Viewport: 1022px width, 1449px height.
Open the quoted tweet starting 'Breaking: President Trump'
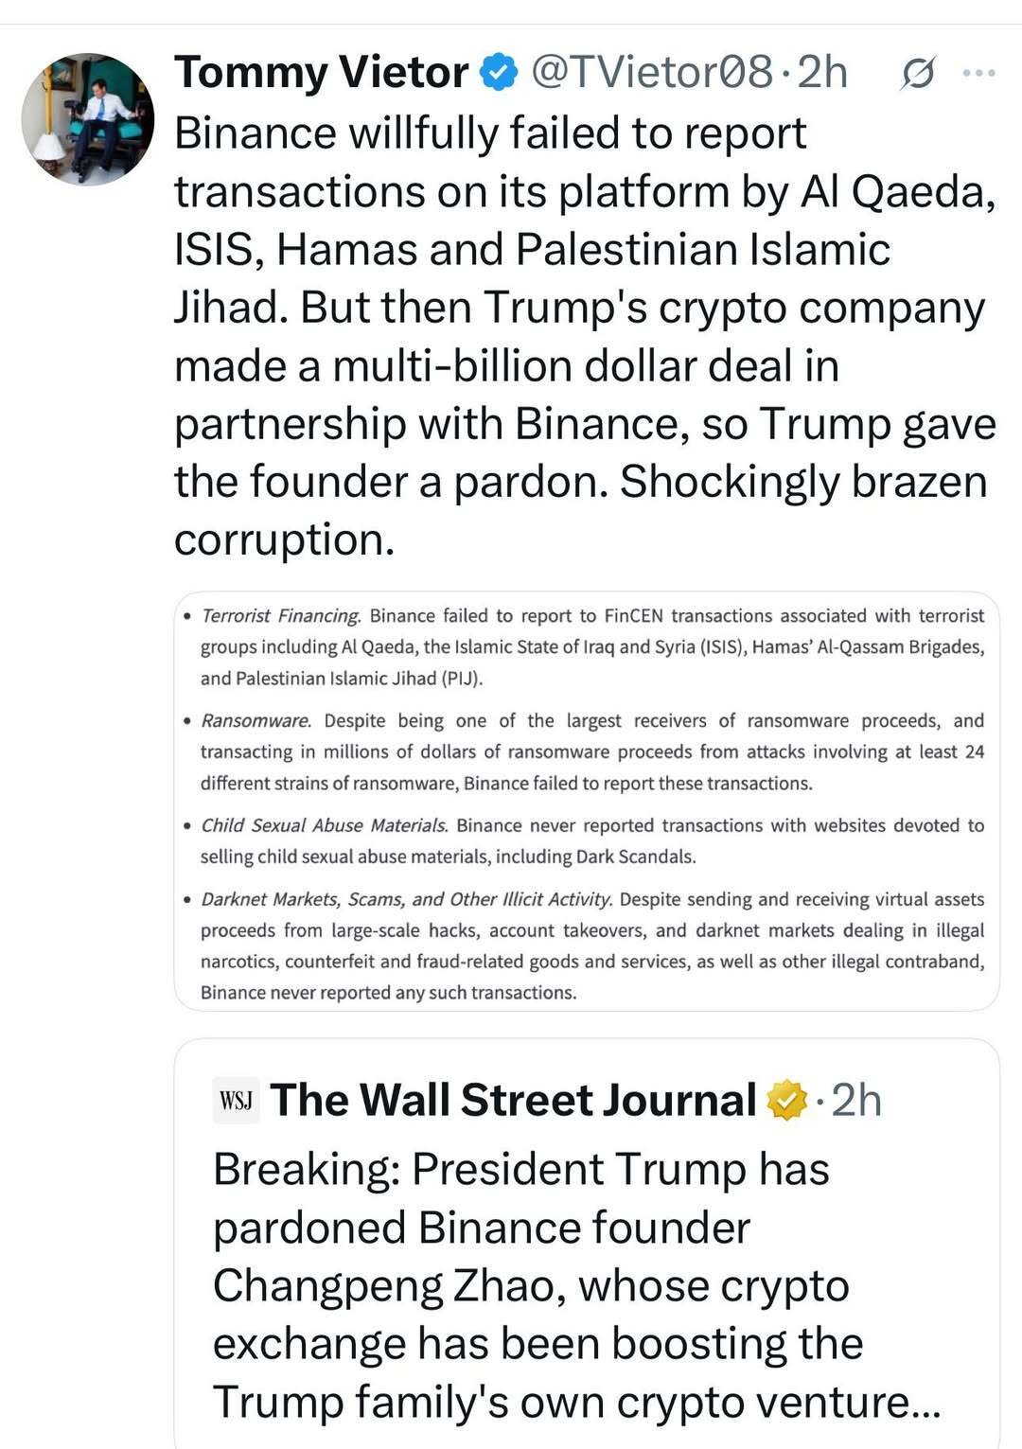(x=521, y=1170)
